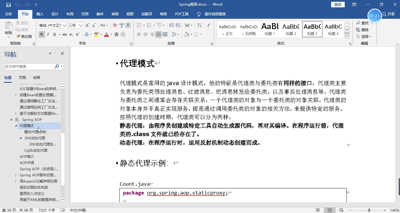Open the 布局 (Layout) ribbon tab
400x213 pixels.
click(x=70, y=14)
